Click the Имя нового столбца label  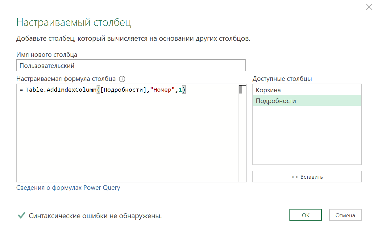coord(47,55)
